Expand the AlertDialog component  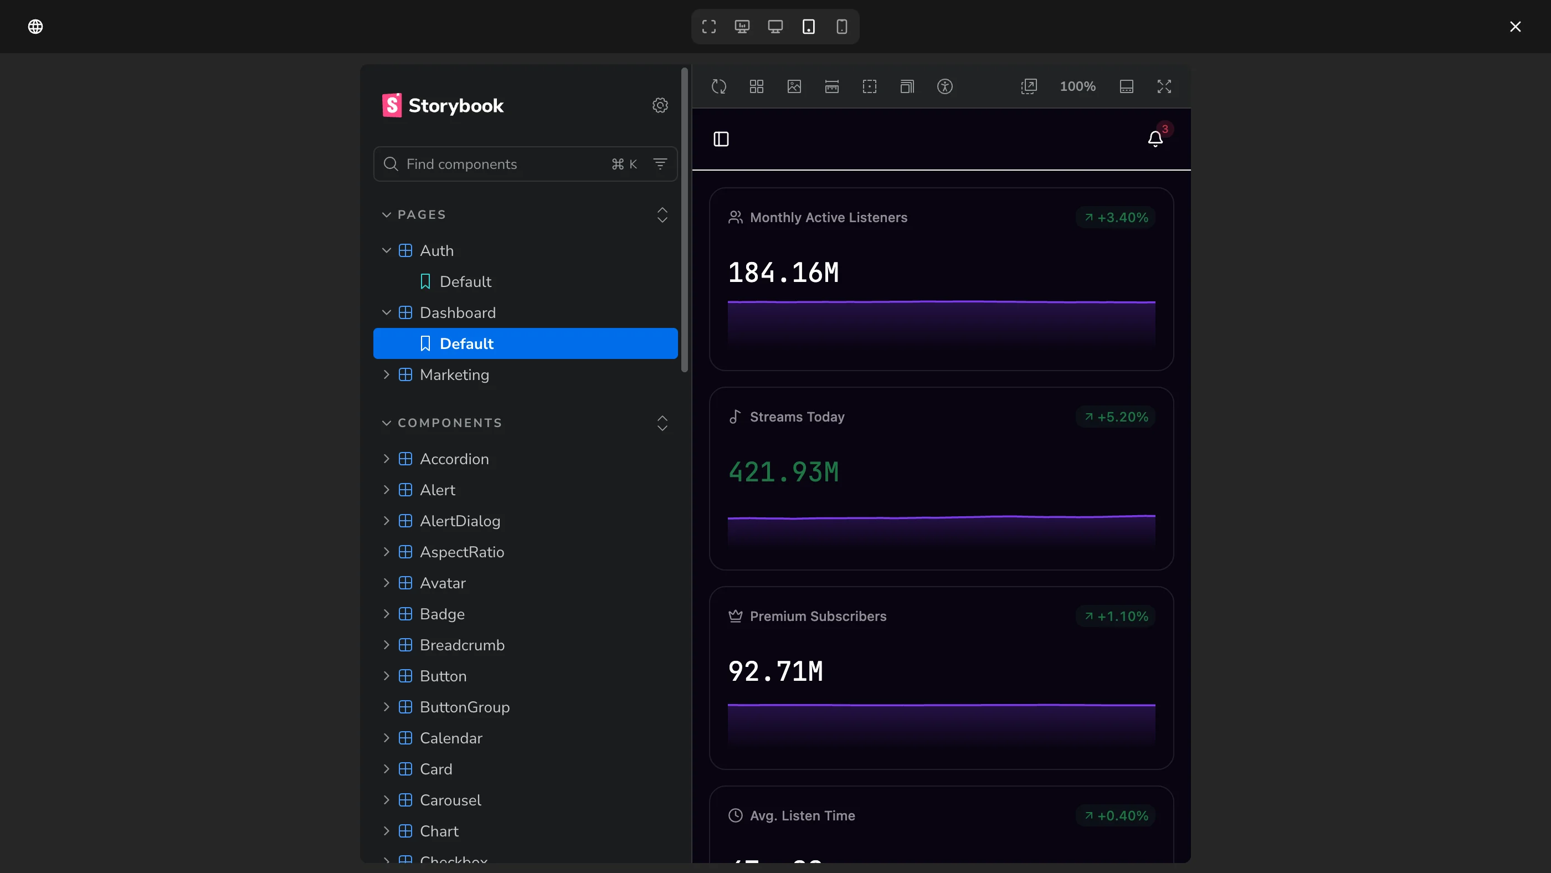coord(525,521)
